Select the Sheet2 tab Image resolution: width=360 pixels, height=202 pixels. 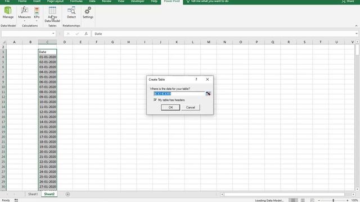pyautogui.click(x=49, y=194)
